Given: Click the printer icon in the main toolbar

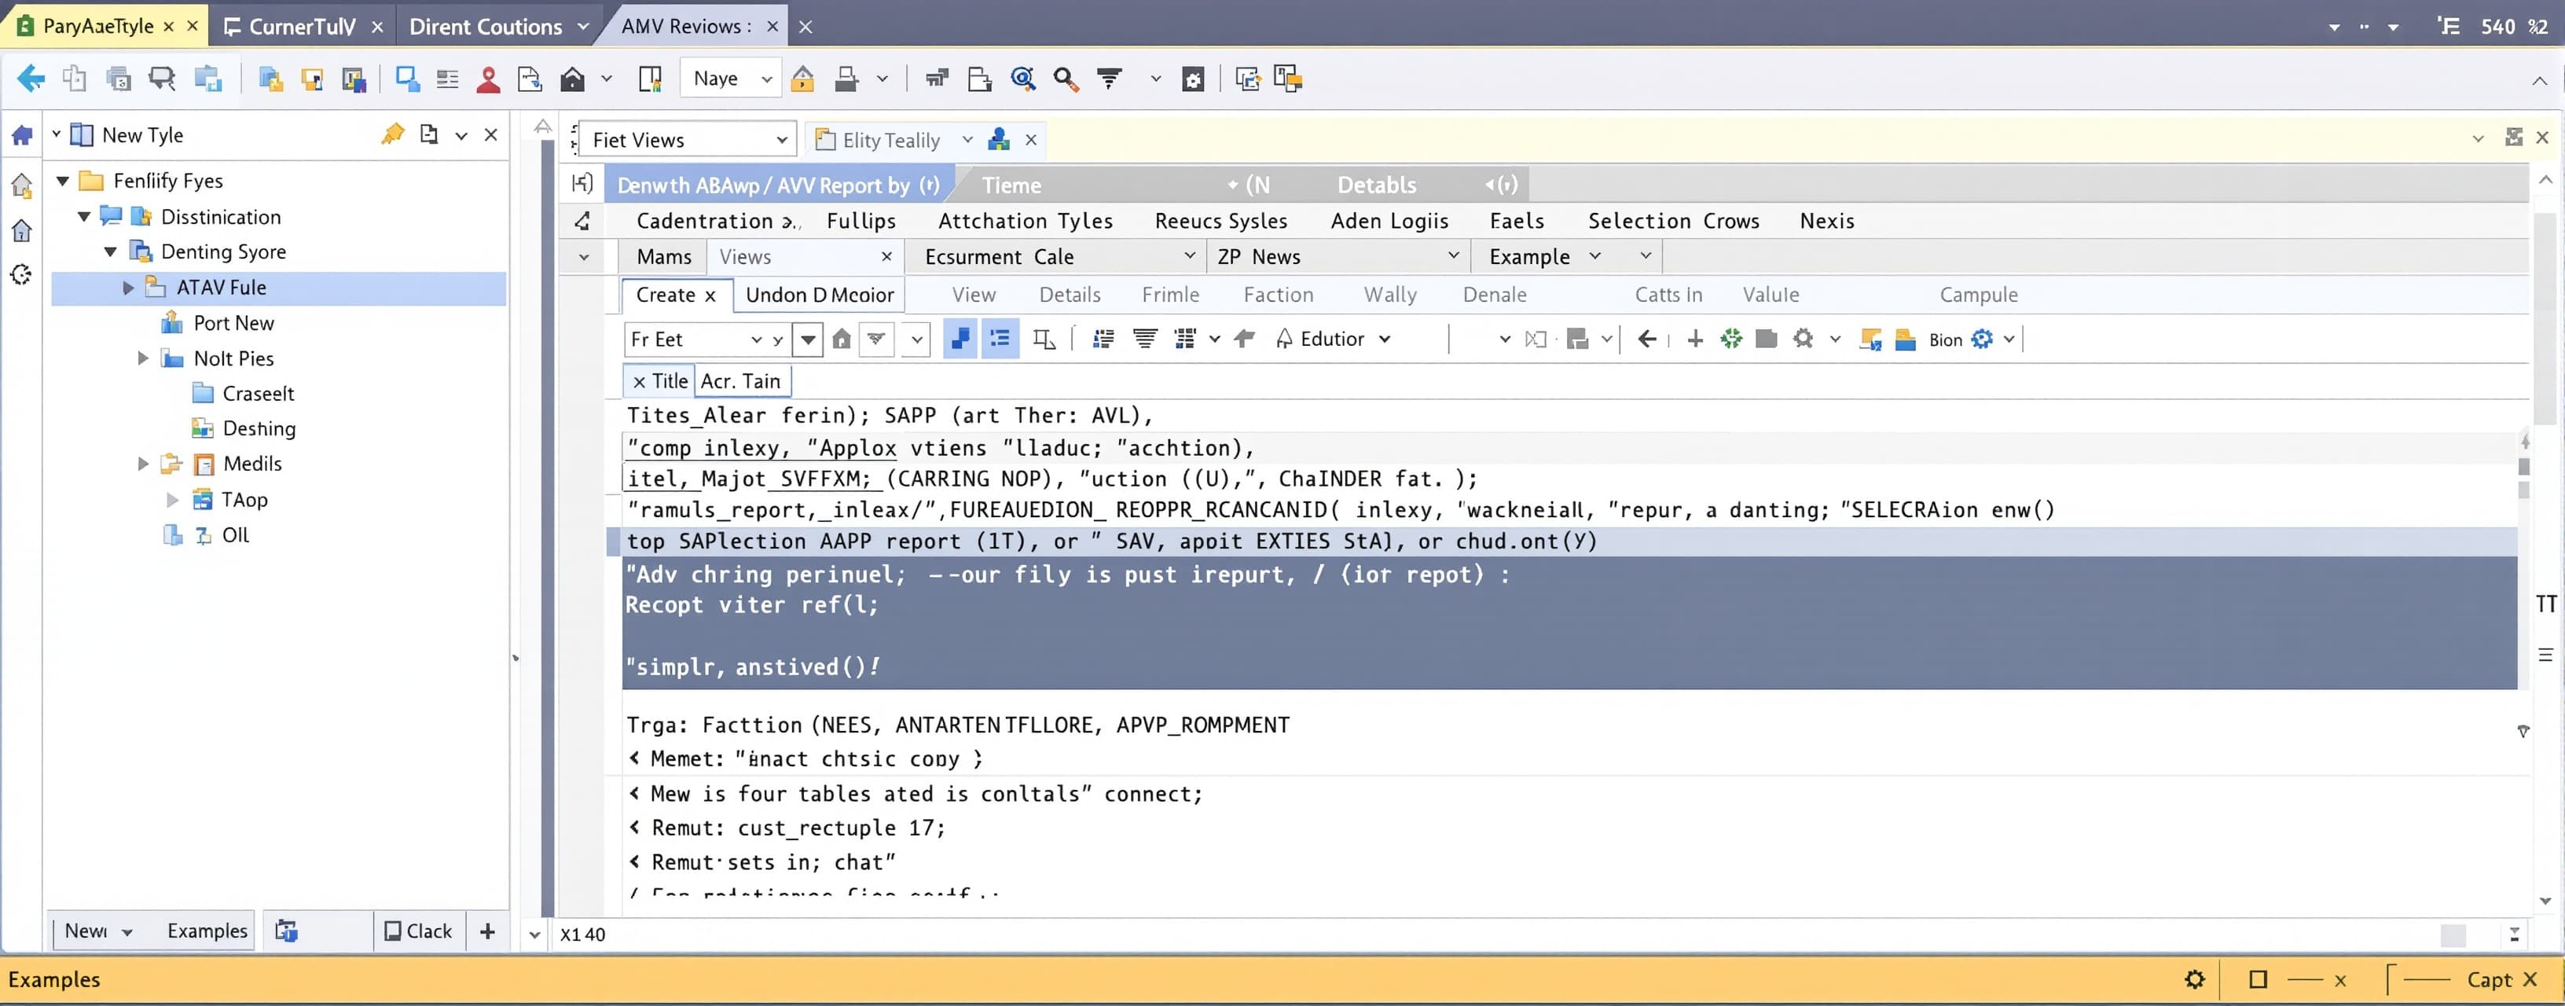Looking at the screenshot, I should [846, 79].
